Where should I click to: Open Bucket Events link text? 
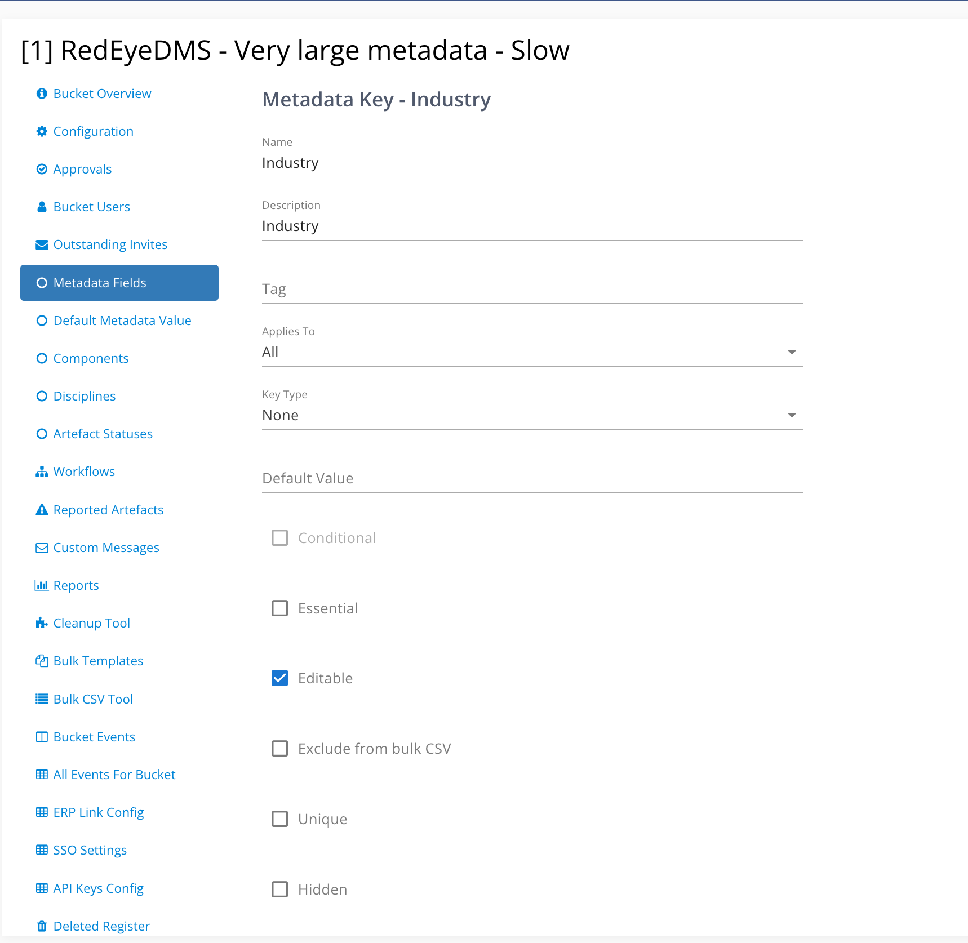pyautogui.click(x=94, y=737)
